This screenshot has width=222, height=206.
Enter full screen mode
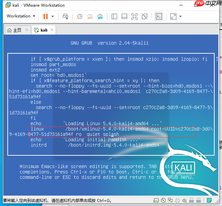(134, 16)
